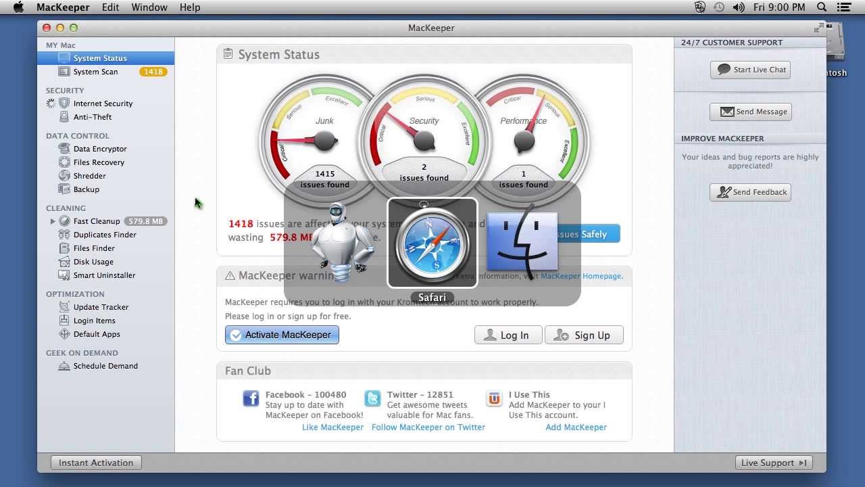Open the Shredder icon

pyautogui.click(x=64, y=176)
